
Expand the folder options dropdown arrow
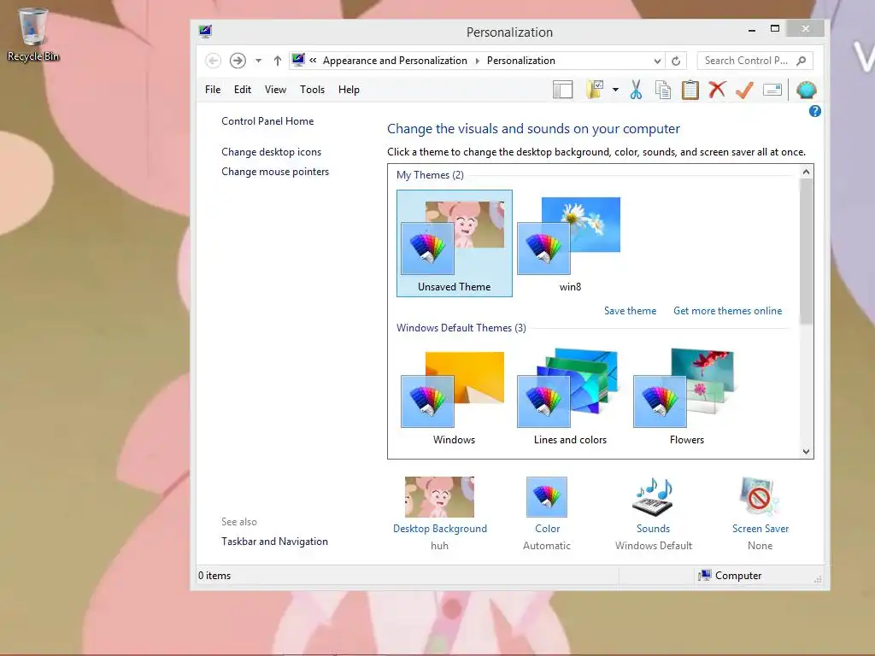(x=615, y=89)
